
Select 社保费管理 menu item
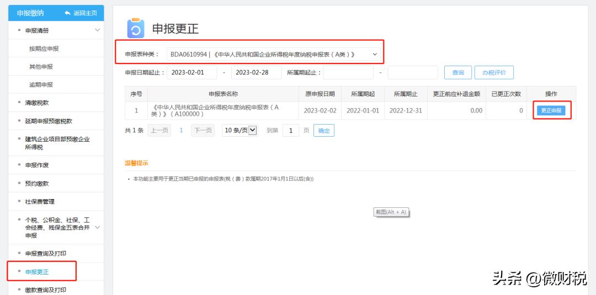[40, 202]
